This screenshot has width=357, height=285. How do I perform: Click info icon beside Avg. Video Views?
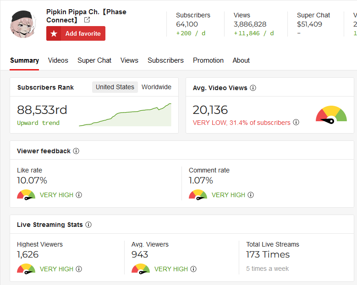click(253, 88)
